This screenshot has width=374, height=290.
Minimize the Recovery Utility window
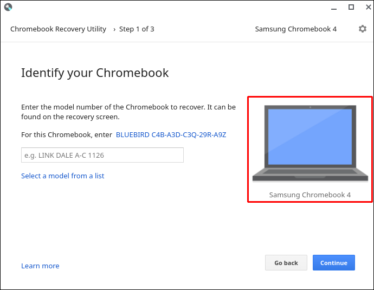[334, 8]
